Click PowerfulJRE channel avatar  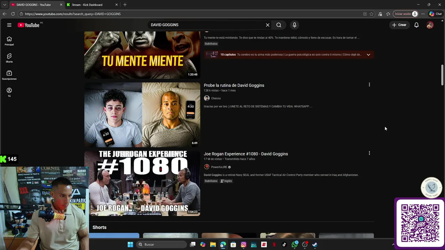point(207,167)
